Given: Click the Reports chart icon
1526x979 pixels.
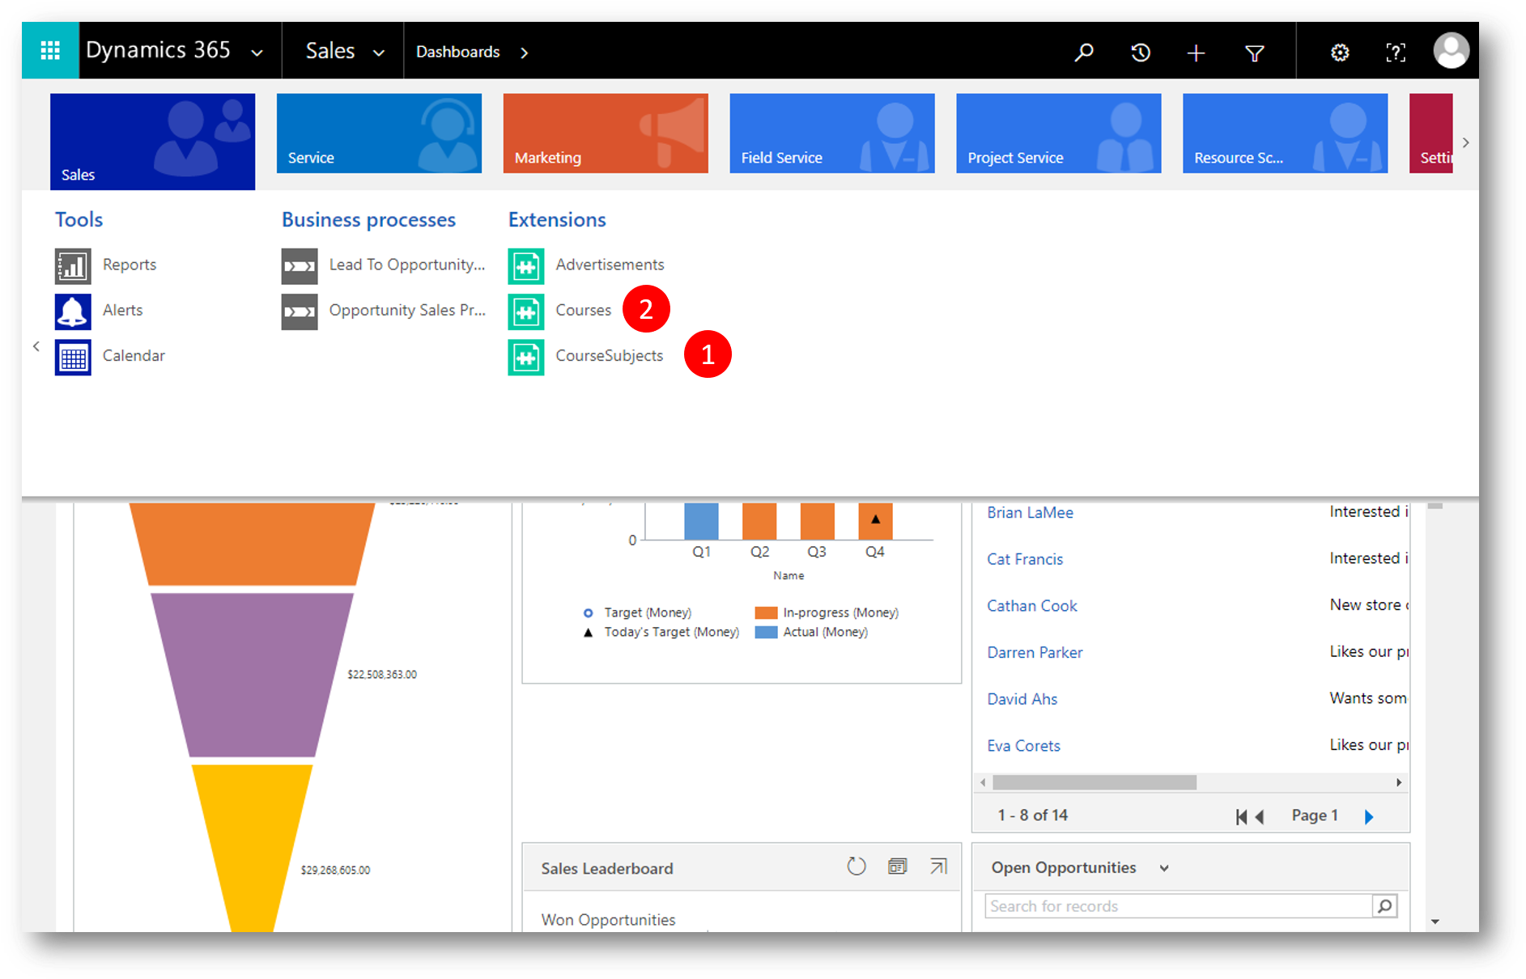Looking at the screenshot, I should 73,265.
